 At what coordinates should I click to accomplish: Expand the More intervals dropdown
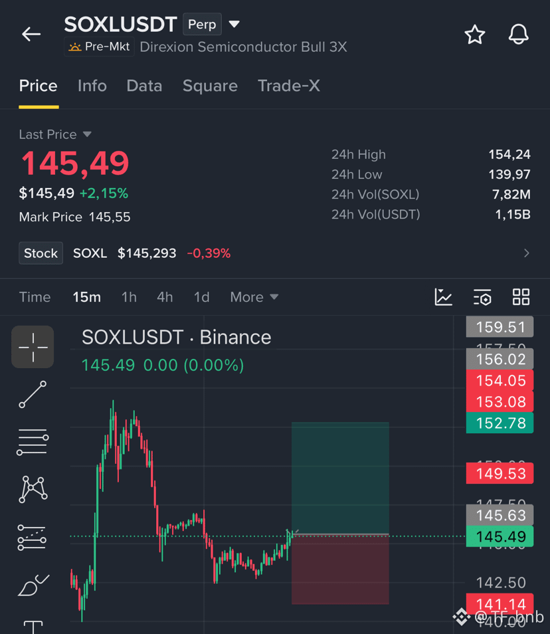pyautogui.click(x=254, y=297)
